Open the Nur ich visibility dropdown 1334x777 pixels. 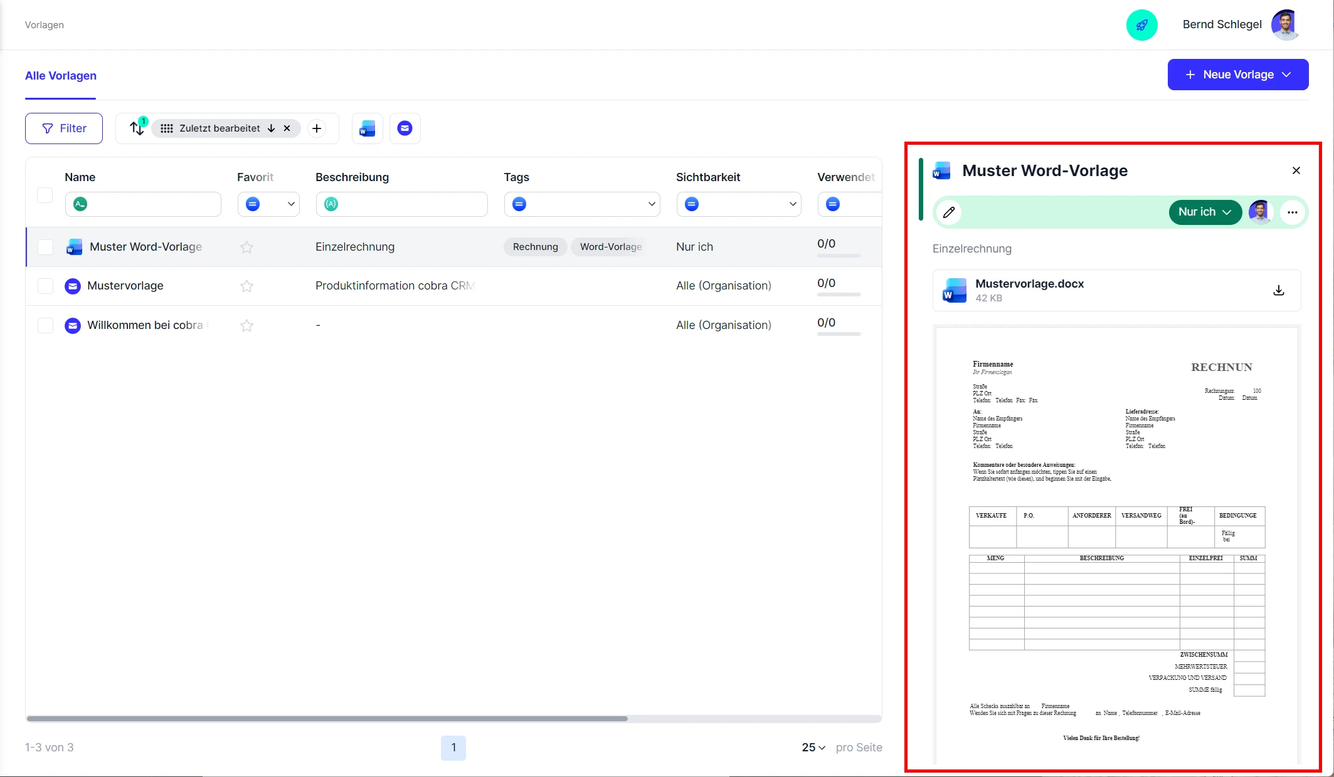[1205, 212]
